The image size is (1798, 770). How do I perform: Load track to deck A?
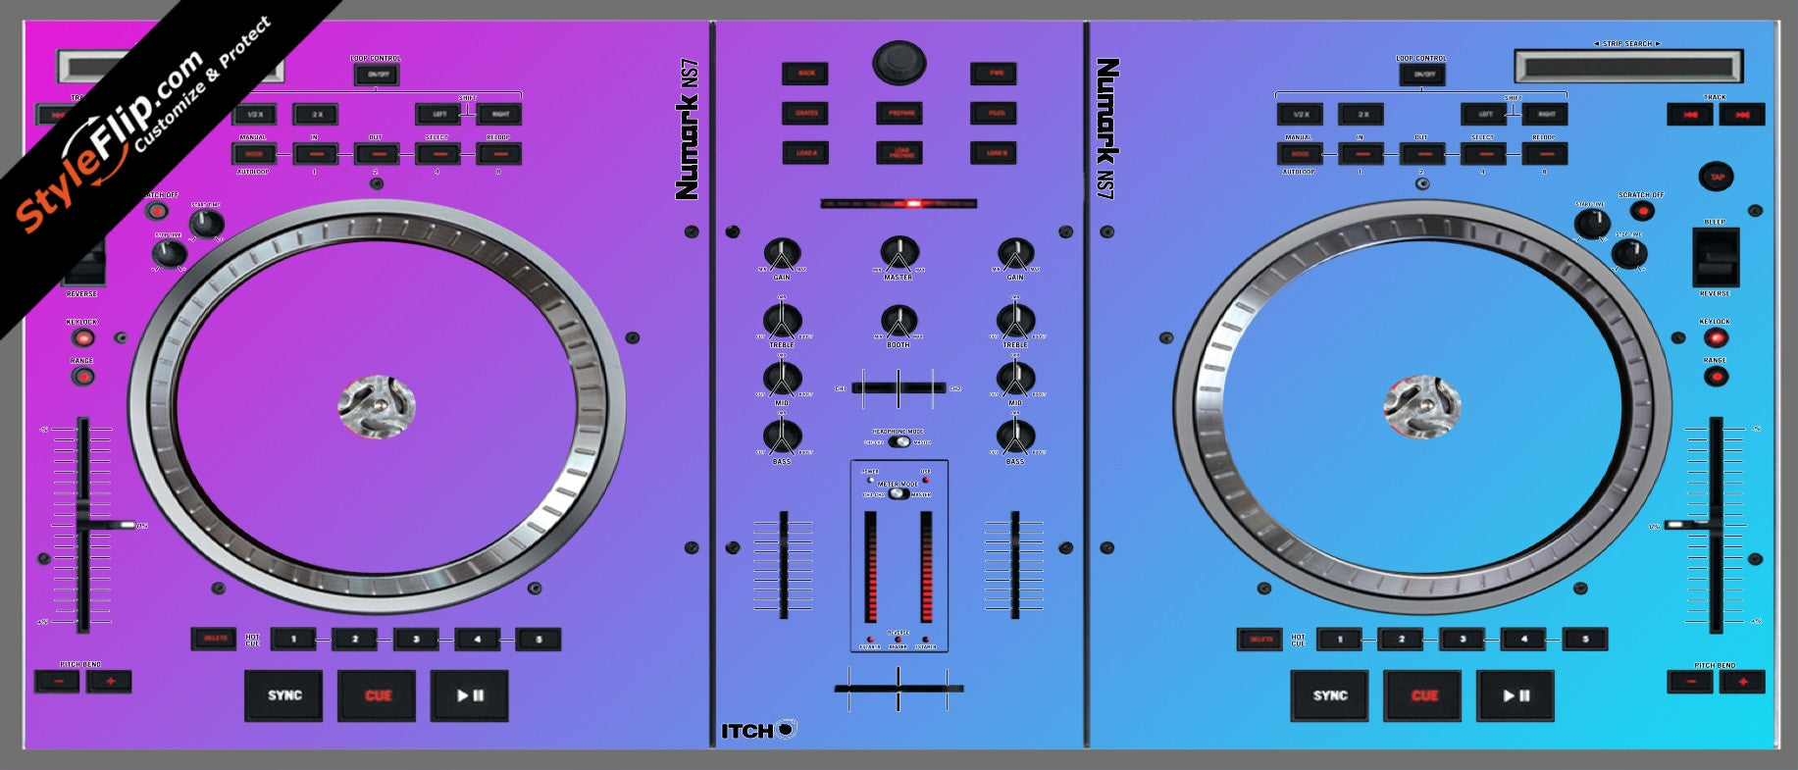point(806,153)
